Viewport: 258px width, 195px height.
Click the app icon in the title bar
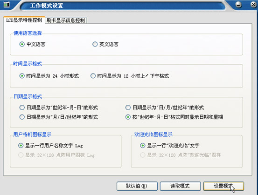(x=6, y=5)
